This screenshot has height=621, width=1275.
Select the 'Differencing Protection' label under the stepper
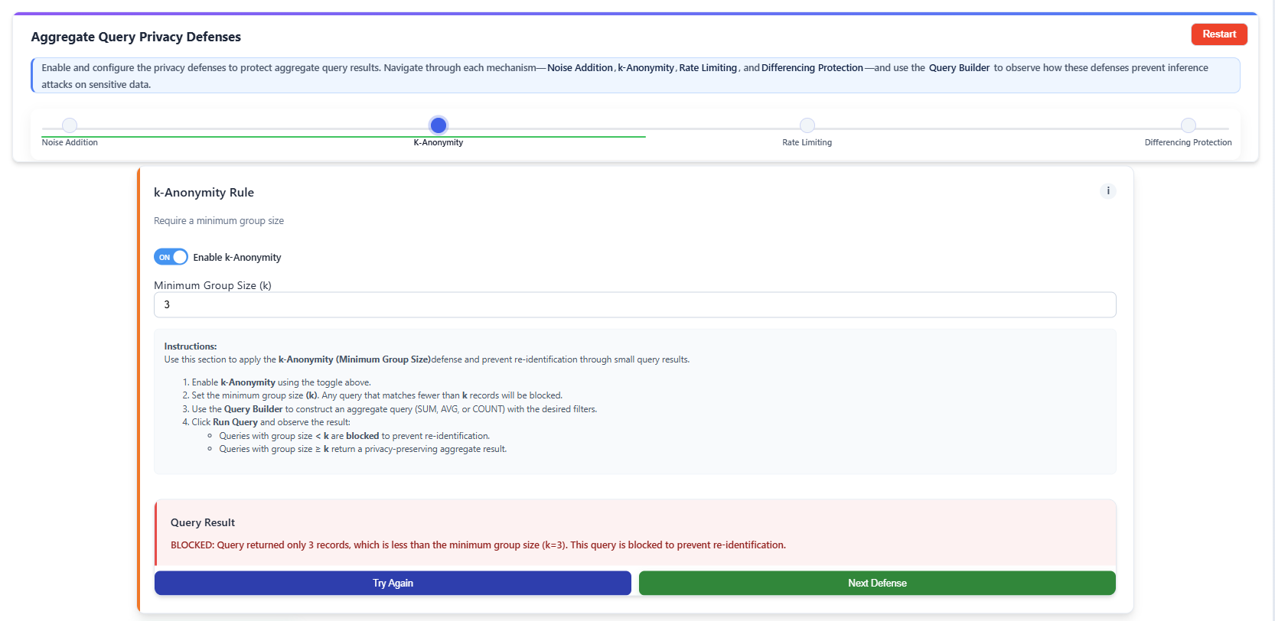tap(1188, 143)
